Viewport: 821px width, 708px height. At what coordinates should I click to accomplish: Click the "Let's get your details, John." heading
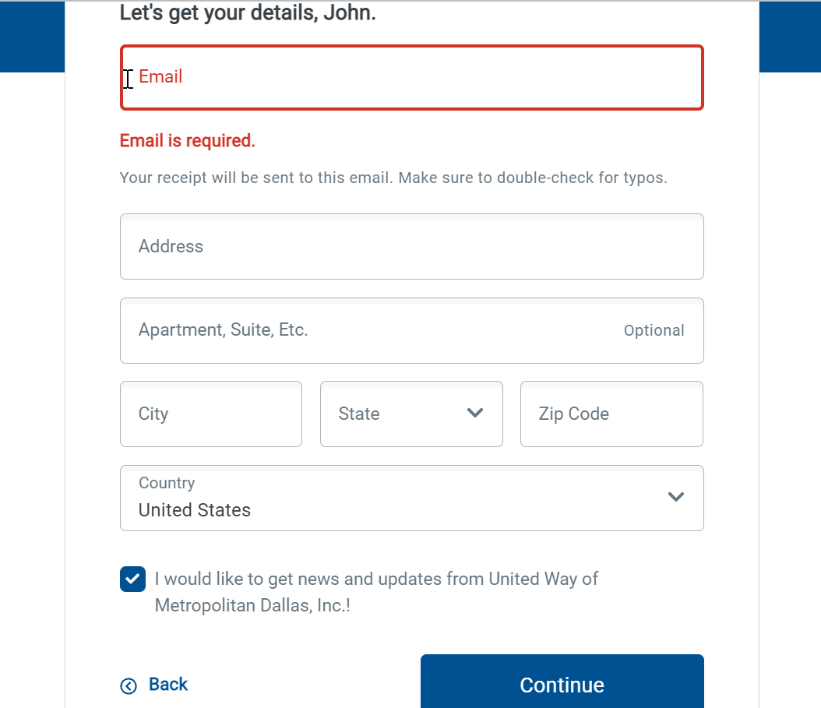pos(248,13)
